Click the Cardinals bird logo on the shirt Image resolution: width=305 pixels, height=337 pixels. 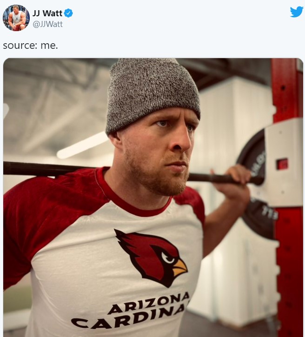[151, 258]
